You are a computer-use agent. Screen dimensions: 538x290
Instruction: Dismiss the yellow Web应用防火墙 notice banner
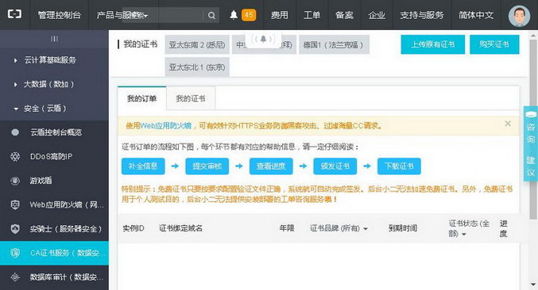508,124
